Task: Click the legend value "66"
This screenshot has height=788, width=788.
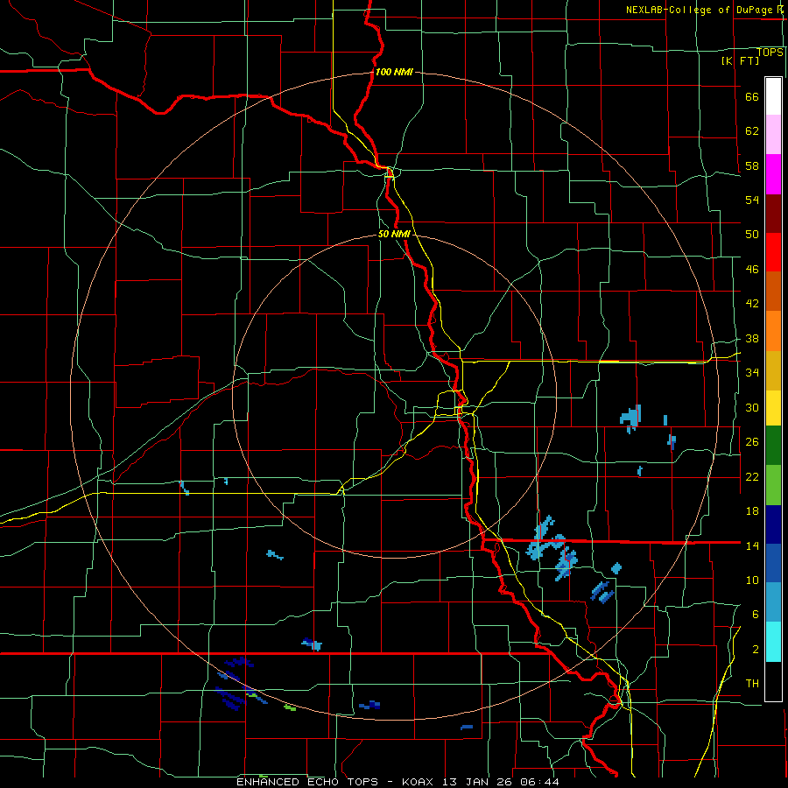Action: (x=752, y=96)
